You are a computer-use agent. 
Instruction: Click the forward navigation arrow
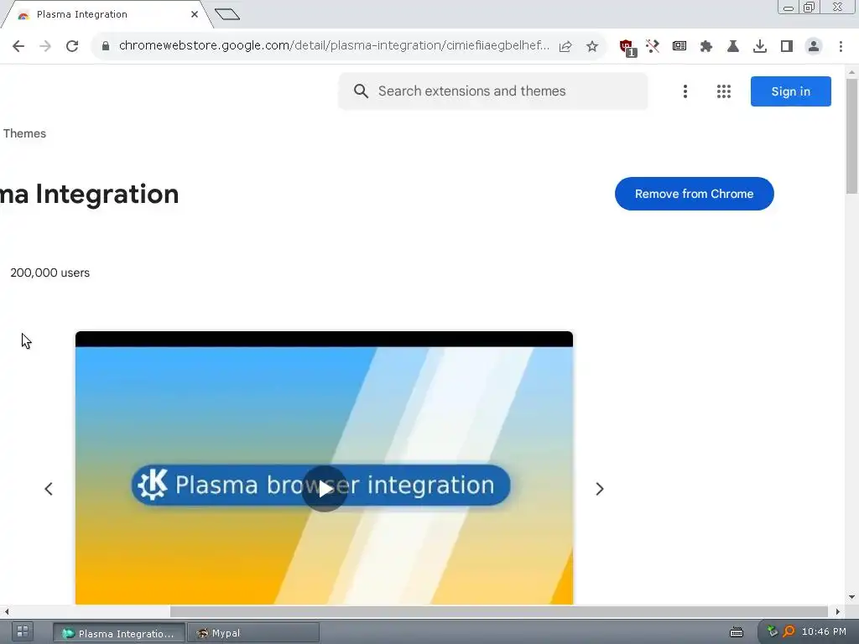pyautogui.click(x=45, y=46)
